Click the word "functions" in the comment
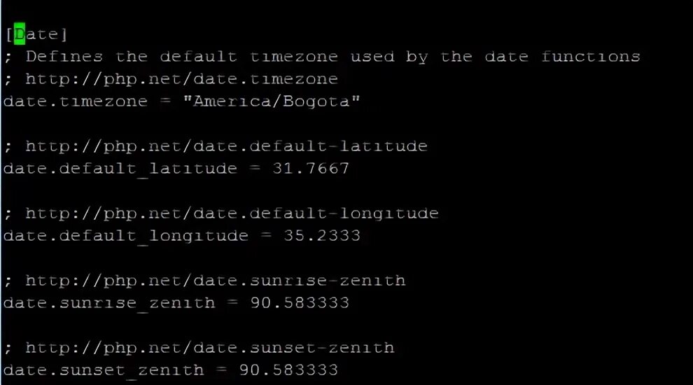The width and height of the screenshot is (693, 385). (x=591, y=56)
